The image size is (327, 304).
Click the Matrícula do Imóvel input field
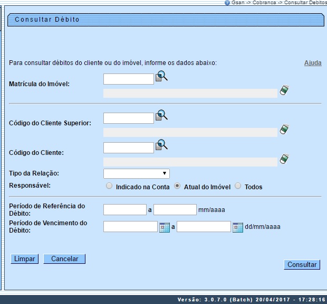pos(128,79)
